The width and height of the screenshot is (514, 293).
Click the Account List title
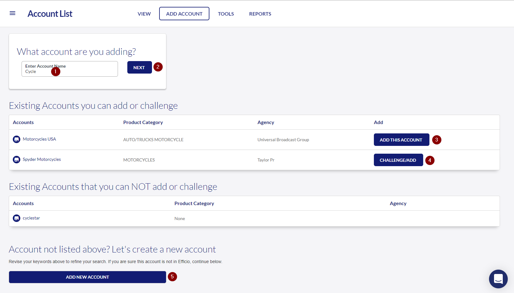point(50,14)
